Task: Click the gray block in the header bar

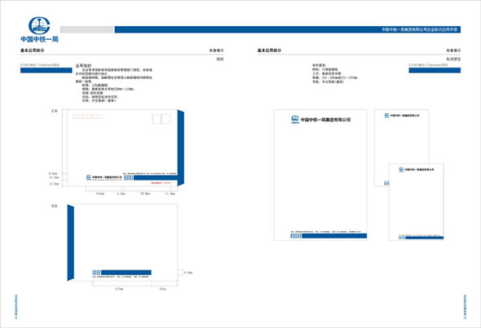Action: [86, 29]
